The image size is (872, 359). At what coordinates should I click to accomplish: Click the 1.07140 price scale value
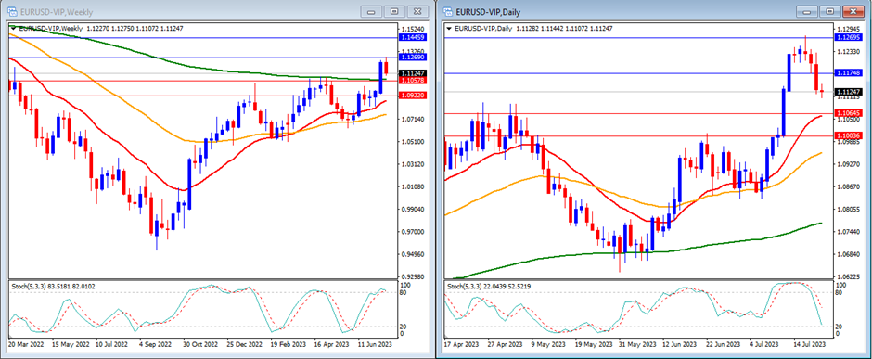coord(412,120)
